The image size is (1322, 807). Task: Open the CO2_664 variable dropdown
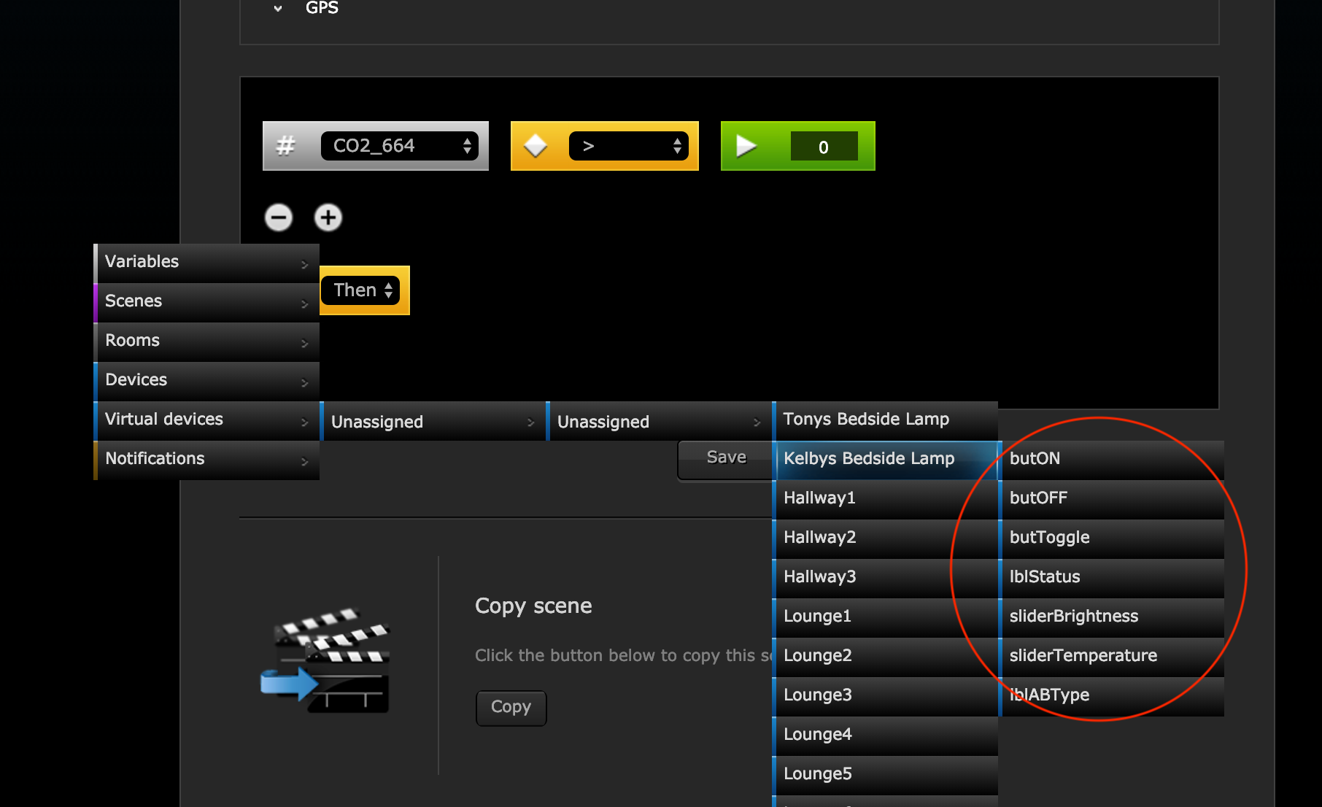[x=400, y=146]
